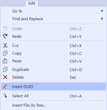Click the blue Redo arrow icon

tap(5, 36)
